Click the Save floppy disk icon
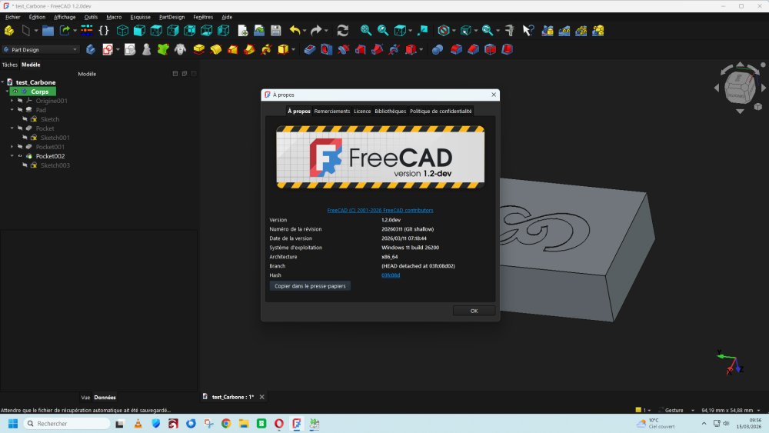This screenshot has height=433, width=769. coord(275,31)
